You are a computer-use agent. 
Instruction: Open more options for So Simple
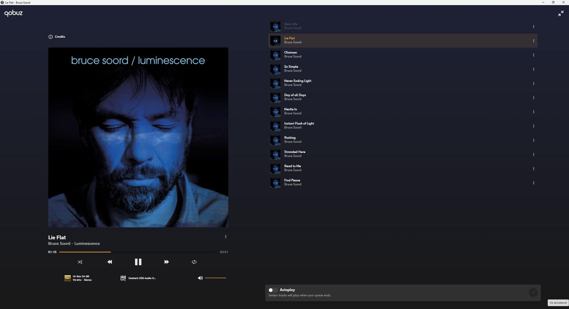pos(533,69)
